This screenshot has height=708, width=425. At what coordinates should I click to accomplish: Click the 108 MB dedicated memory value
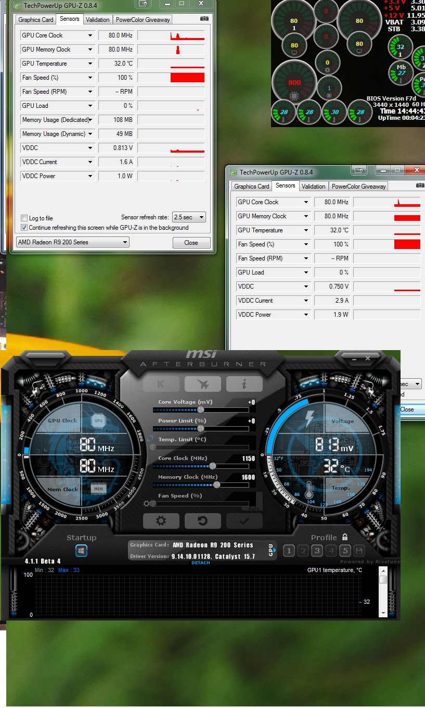(117, 120)
